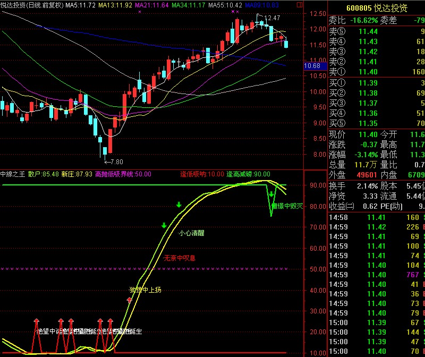Screen dimensions: 425x357
Task: Click the blue 10.68 price axis marker
Action: tap(312, 65)
